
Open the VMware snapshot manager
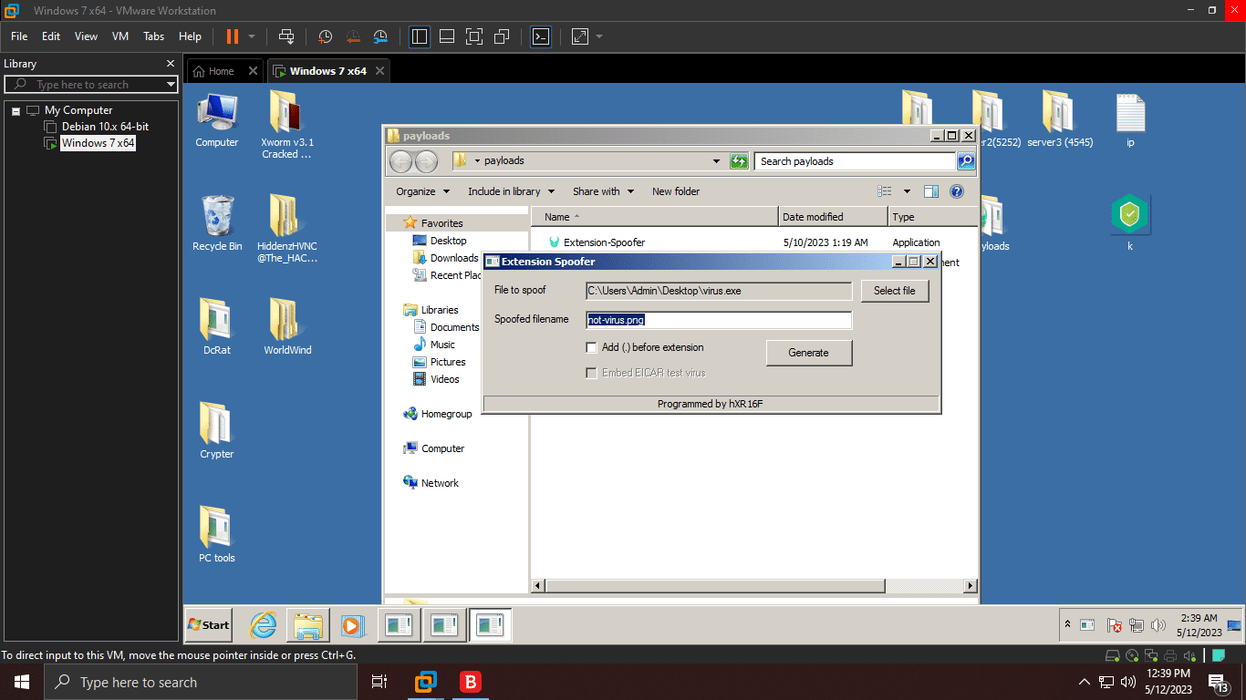pyautogui.click(x=380, y=36)
